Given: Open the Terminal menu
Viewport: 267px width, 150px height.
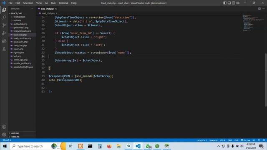Looking at the screenshot, I should (x=63, y=3).
